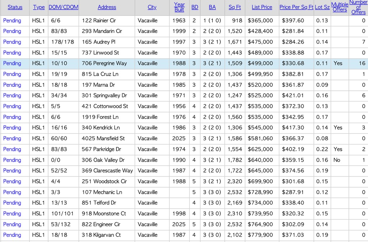The image size is (368, 242).
Task: Select the 306 Oak Valley Dr address cell
Action: (103, 160)
